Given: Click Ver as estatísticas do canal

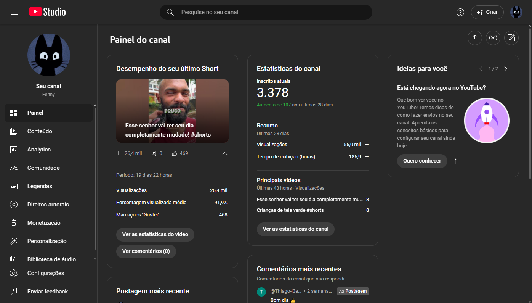Looking at the screenshot, I should coord(296,229).
